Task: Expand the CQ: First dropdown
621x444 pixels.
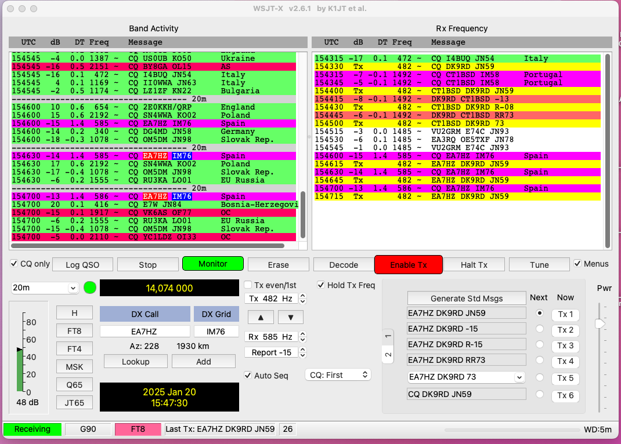Action: point(338,375)
